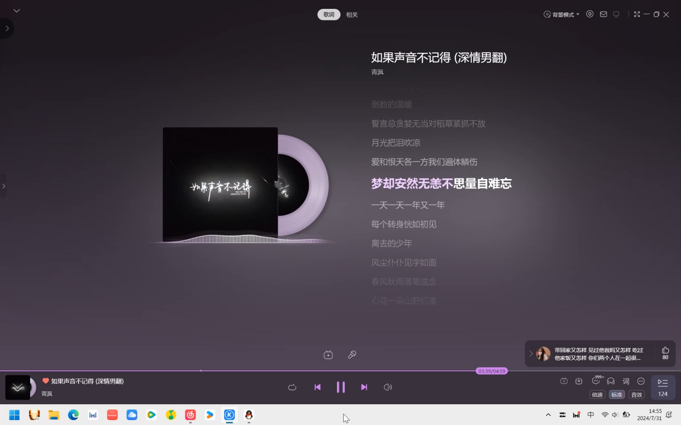Open the Windows Start menu
The width and height of the screenshot is (681, 425).
coord(15,415)
